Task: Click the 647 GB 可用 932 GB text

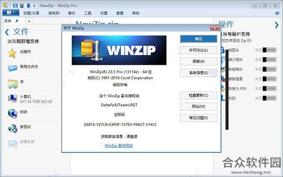Action: pyautogui.click(x=36, y=102)
